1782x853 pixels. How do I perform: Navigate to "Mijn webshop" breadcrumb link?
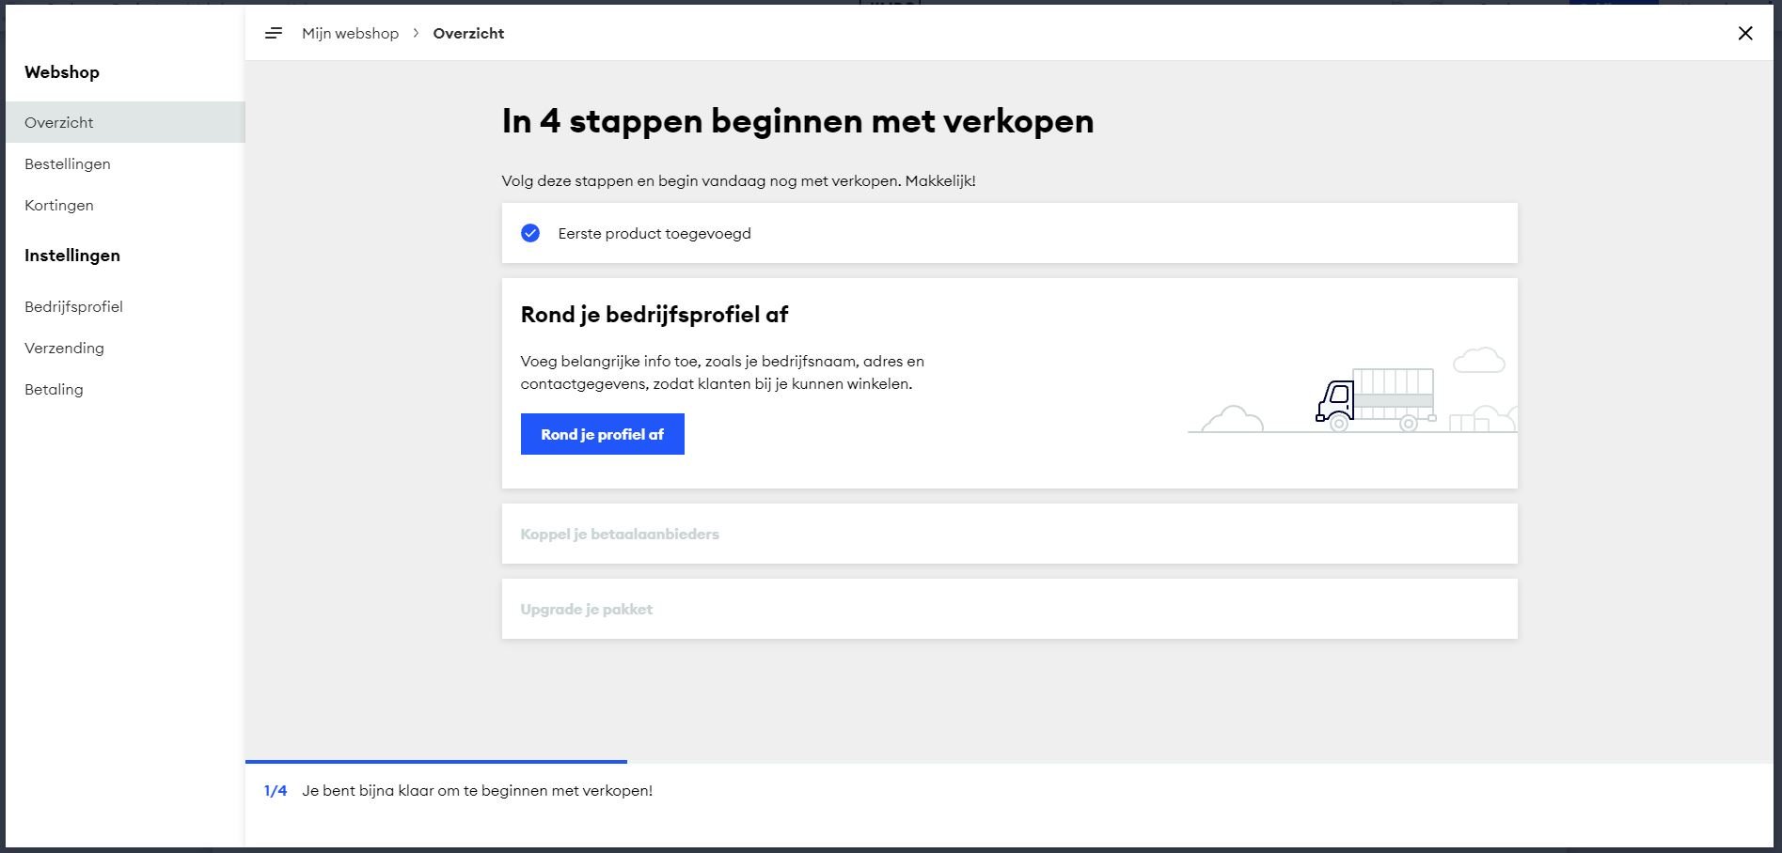[350, 34]
